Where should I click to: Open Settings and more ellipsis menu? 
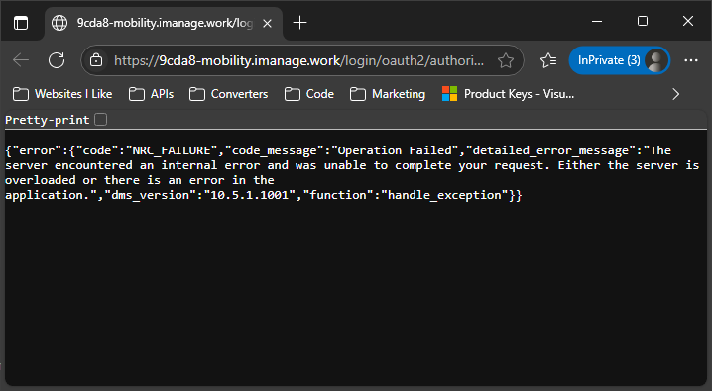690,60
